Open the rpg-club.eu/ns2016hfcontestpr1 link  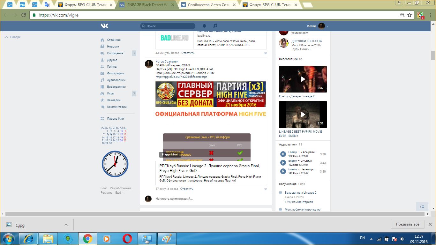(182, 77)
